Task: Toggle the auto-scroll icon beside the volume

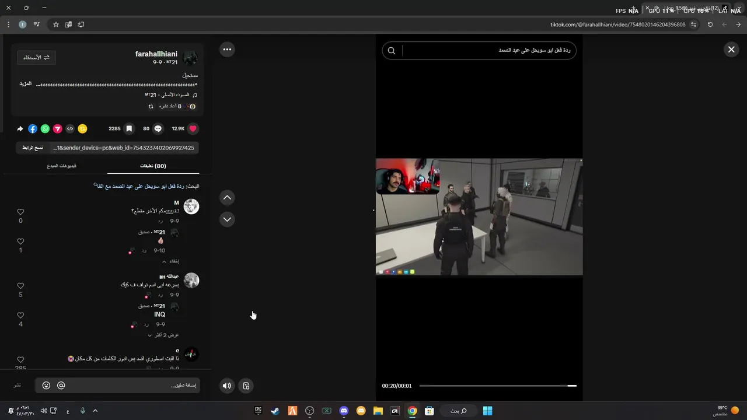Action: click(246, 386)
